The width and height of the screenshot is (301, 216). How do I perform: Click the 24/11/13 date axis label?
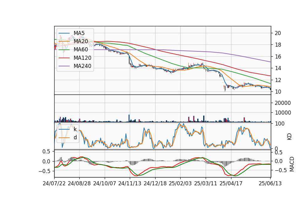[130, 183]
